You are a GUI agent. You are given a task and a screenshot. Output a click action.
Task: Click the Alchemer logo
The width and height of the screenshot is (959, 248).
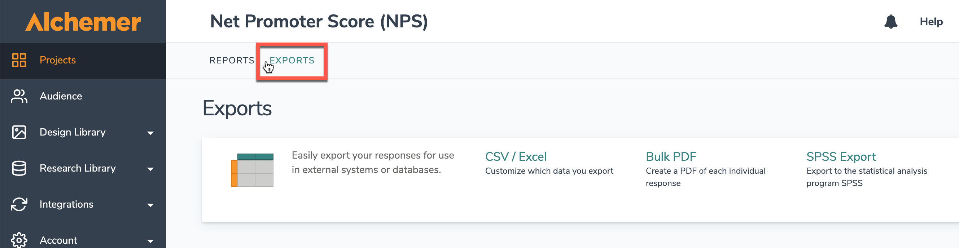[x=83, y=22]
